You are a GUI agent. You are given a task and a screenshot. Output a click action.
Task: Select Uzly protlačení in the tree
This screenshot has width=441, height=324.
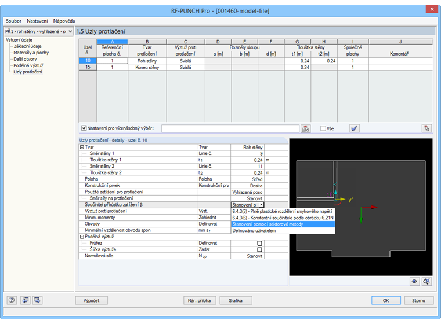coord(28,72)
